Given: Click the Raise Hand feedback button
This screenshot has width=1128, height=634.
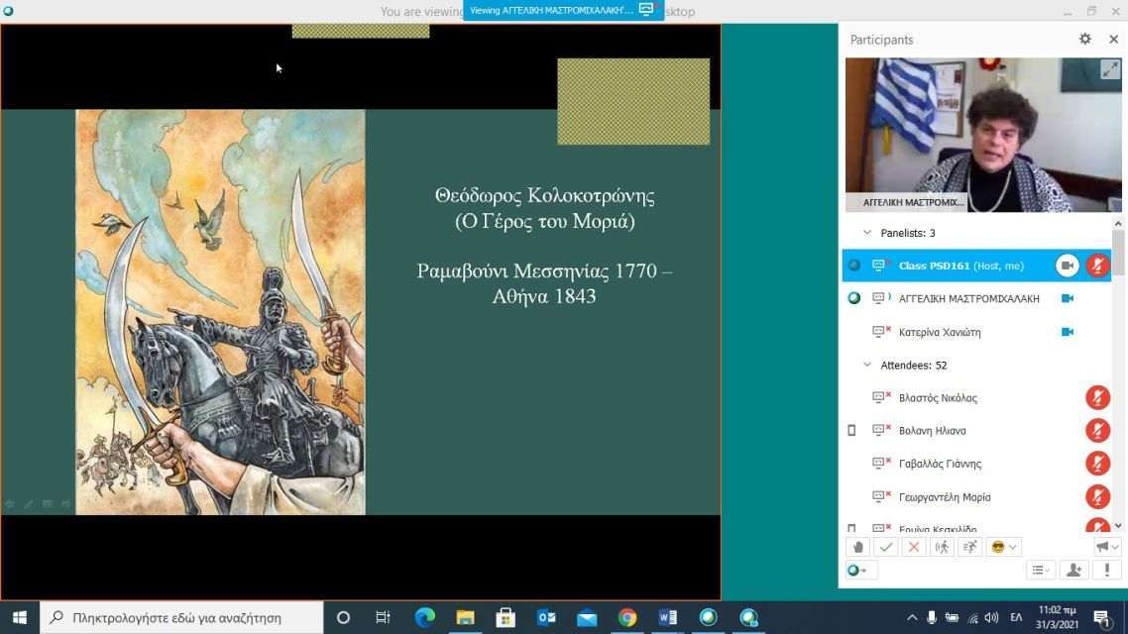Looking at the screenshot, I should point(857,547).
